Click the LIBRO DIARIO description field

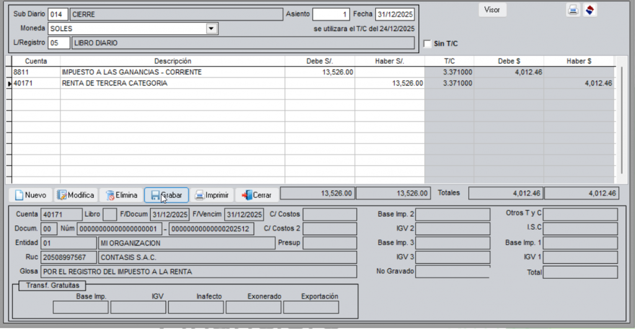(243, 43)
